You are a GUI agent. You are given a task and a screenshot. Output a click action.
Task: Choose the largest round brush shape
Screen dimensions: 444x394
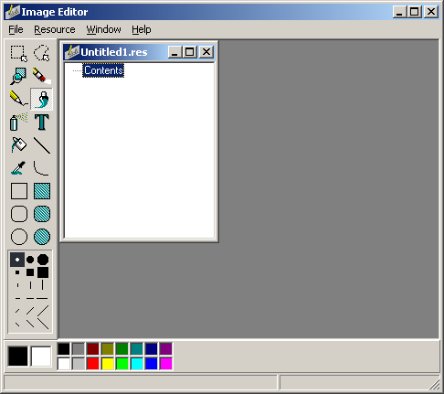[43, 260]
